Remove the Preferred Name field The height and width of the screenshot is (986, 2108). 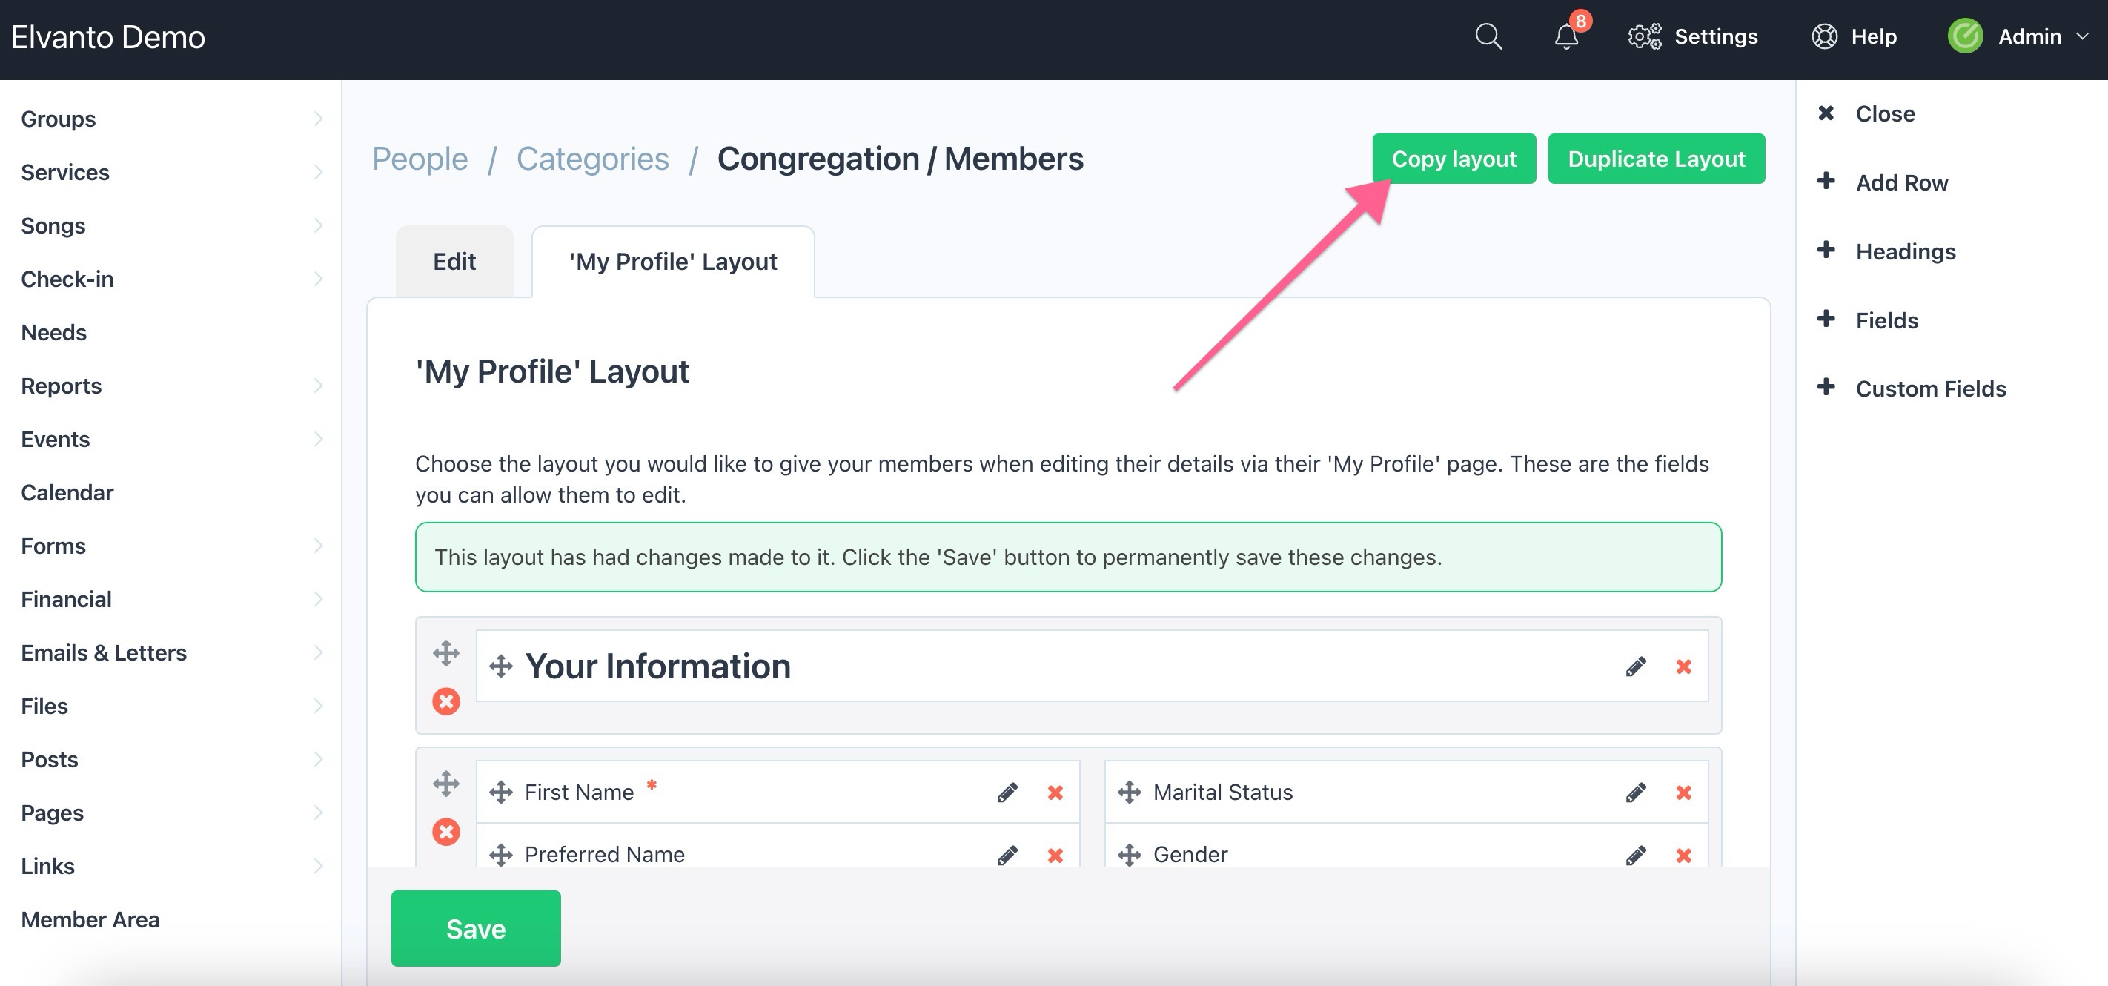click(1055, 855)
